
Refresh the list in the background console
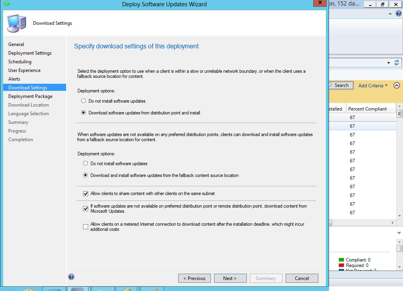(397, 63)
